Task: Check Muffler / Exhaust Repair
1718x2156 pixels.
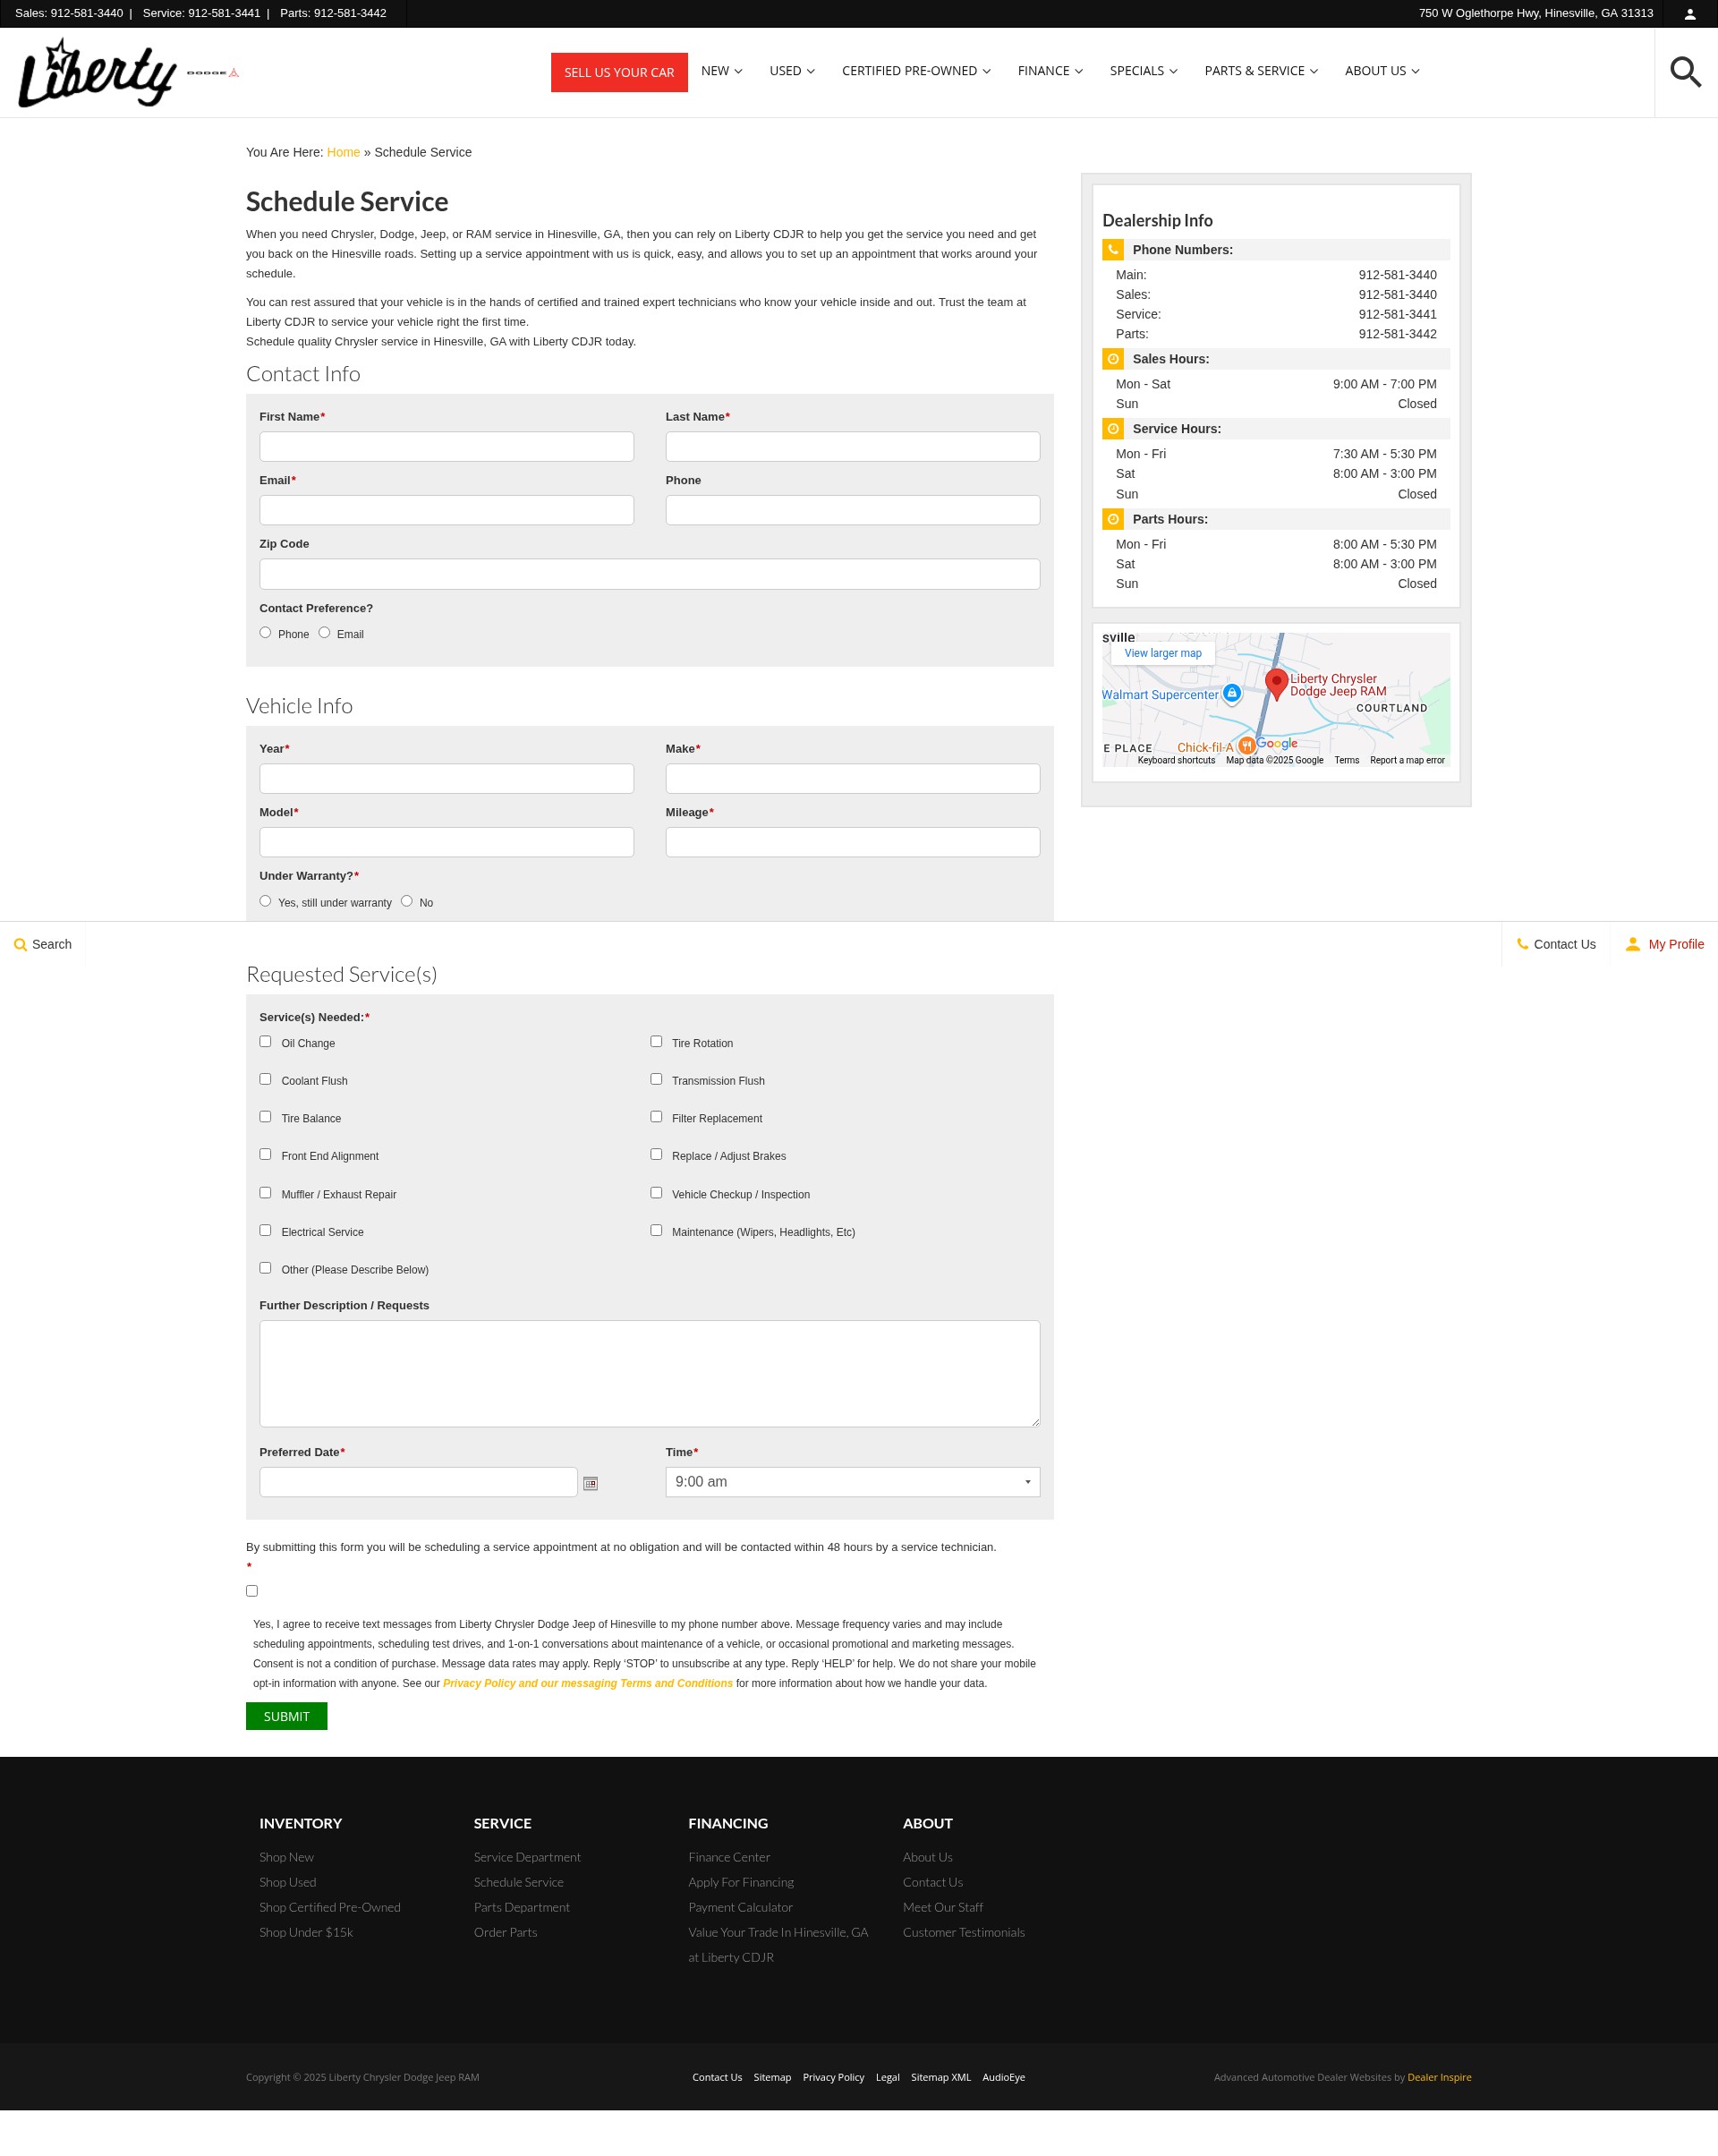Action: pyautogui.click(x=265, y=1193)
